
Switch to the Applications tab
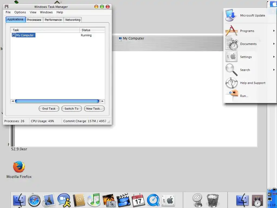[x=15, y=19]
